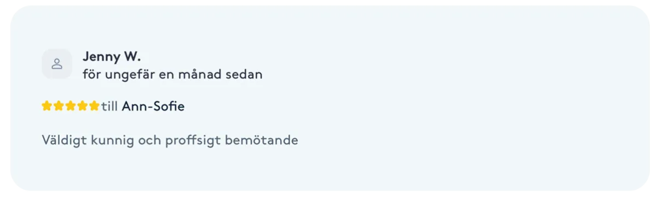Select the review text 'Väldigt kunnig och proffsigt bemötande'
The height and width of the screenshot is (197, 657).
(170, 140)
